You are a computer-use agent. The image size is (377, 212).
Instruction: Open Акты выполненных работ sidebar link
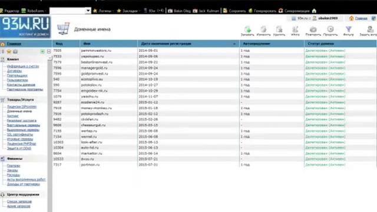pyautogui.click(x=26, y=180)
